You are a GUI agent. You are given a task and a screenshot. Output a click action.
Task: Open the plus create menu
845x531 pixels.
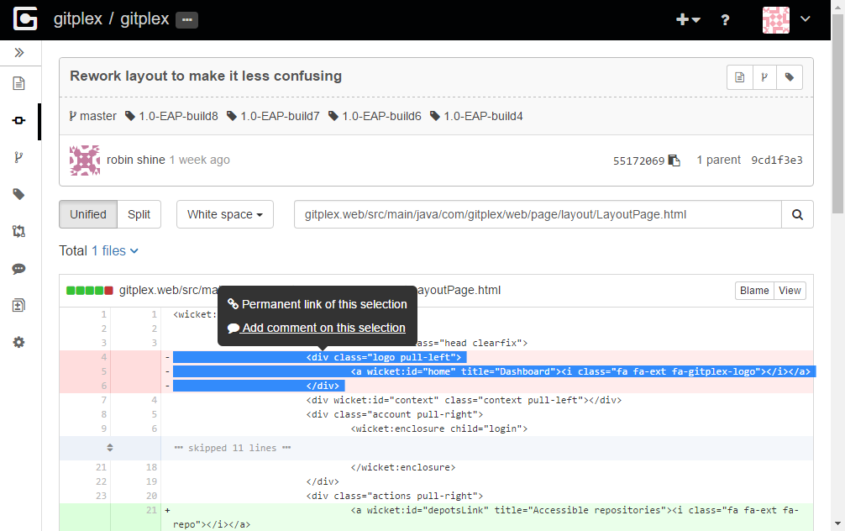tap(688, 19)
